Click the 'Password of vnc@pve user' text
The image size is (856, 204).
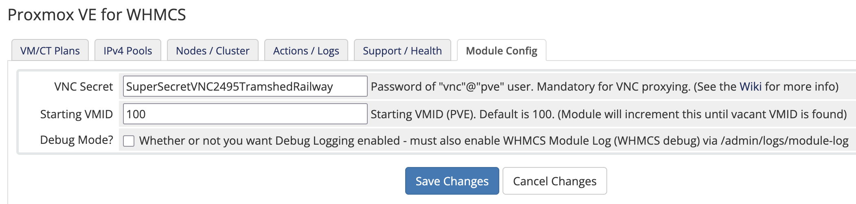452,87
